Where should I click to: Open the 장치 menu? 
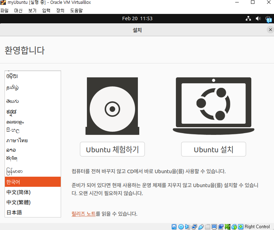click(x=60, y=11)
